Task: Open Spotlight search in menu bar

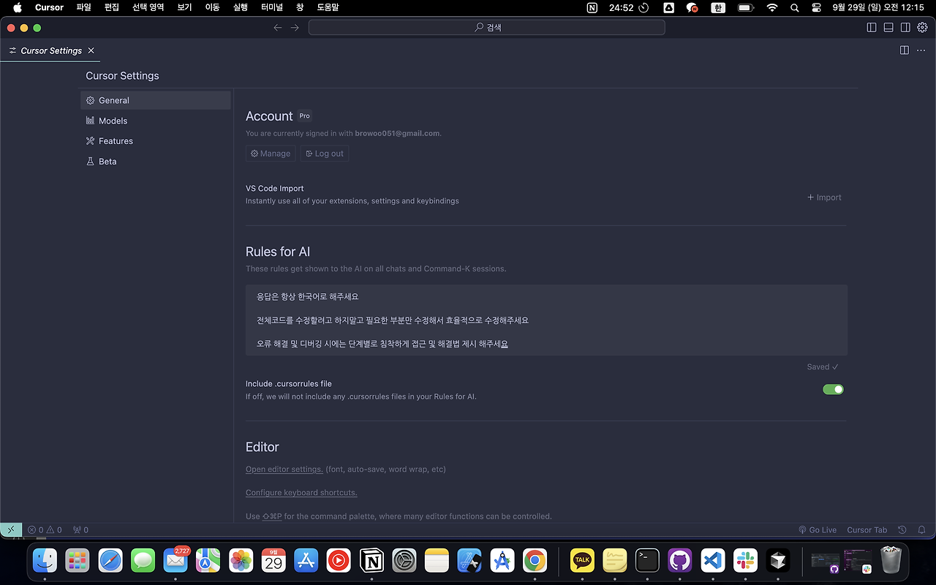Action: pos(795,7)
